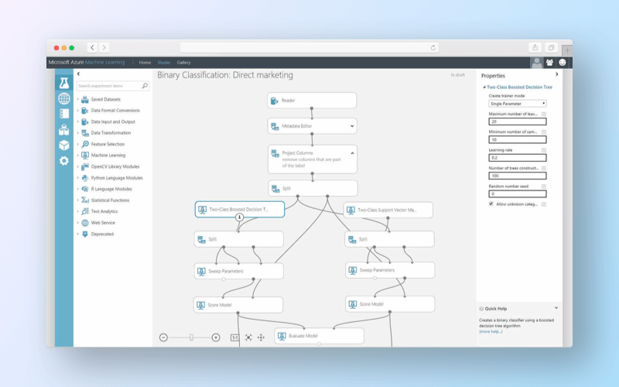
Task: Click the Random number seed field
Action: pos(518,194)
